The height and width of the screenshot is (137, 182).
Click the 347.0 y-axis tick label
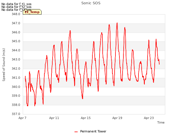tap(16, 23)
